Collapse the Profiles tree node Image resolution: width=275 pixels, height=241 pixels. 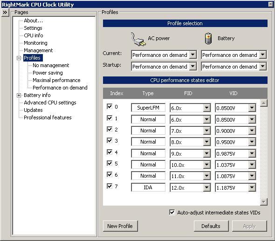[x=19, y=58]
